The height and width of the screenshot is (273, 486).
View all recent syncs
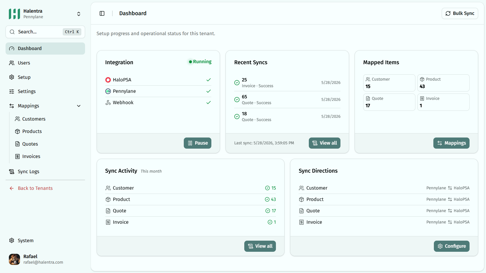(x=325, y=143)
